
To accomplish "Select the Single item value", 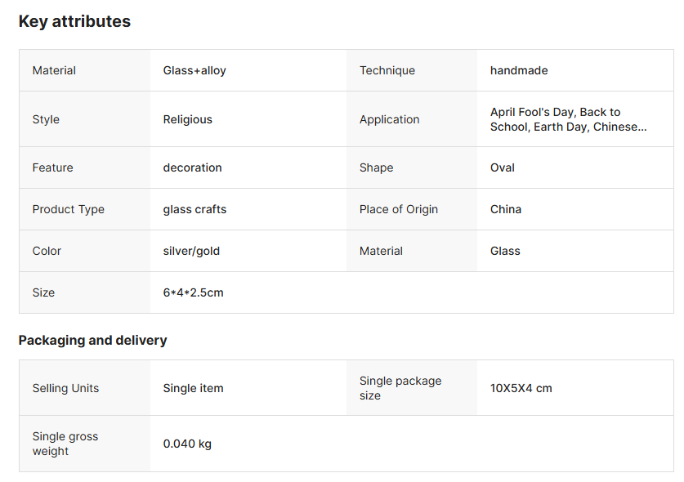I will (x=193, y=388).
